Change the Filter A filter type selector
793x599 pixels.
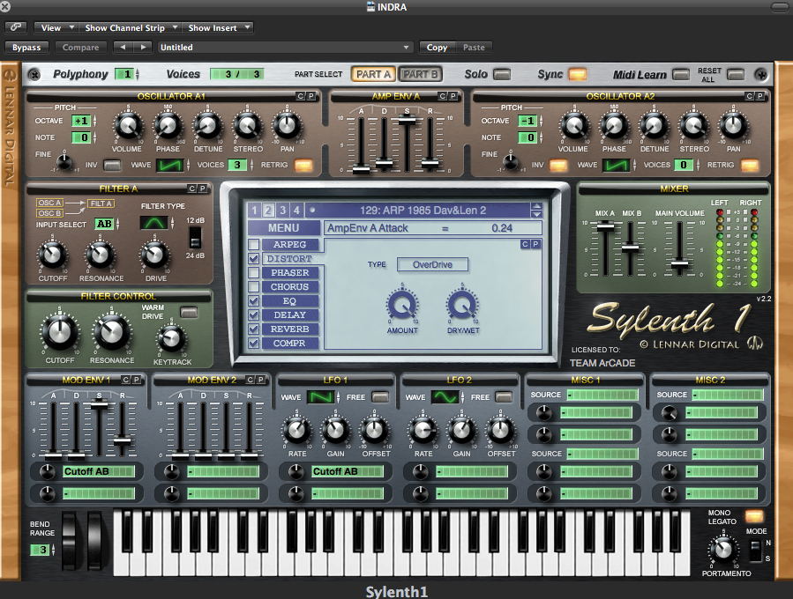[x=154, y=222]
